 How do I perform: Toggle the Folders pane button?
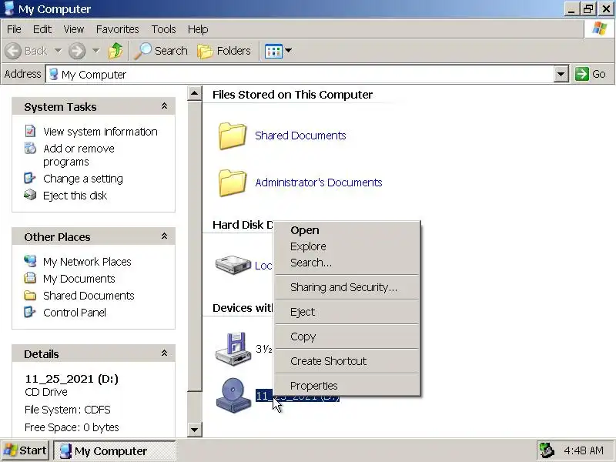coord(224,51)
